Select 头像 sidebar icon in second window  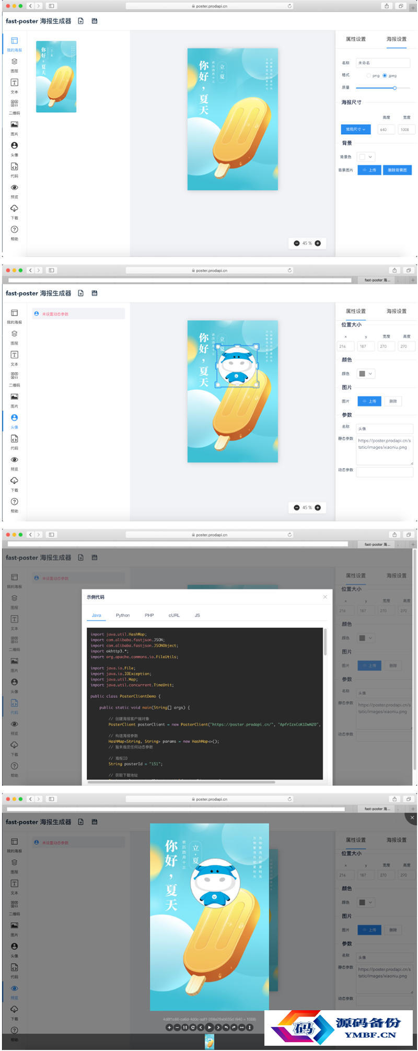tap(14, 421)
